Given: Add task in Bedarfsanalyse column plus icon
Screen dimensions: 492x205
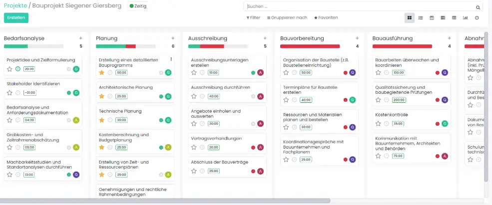Looking at the screenshot, I should (80, 38).
